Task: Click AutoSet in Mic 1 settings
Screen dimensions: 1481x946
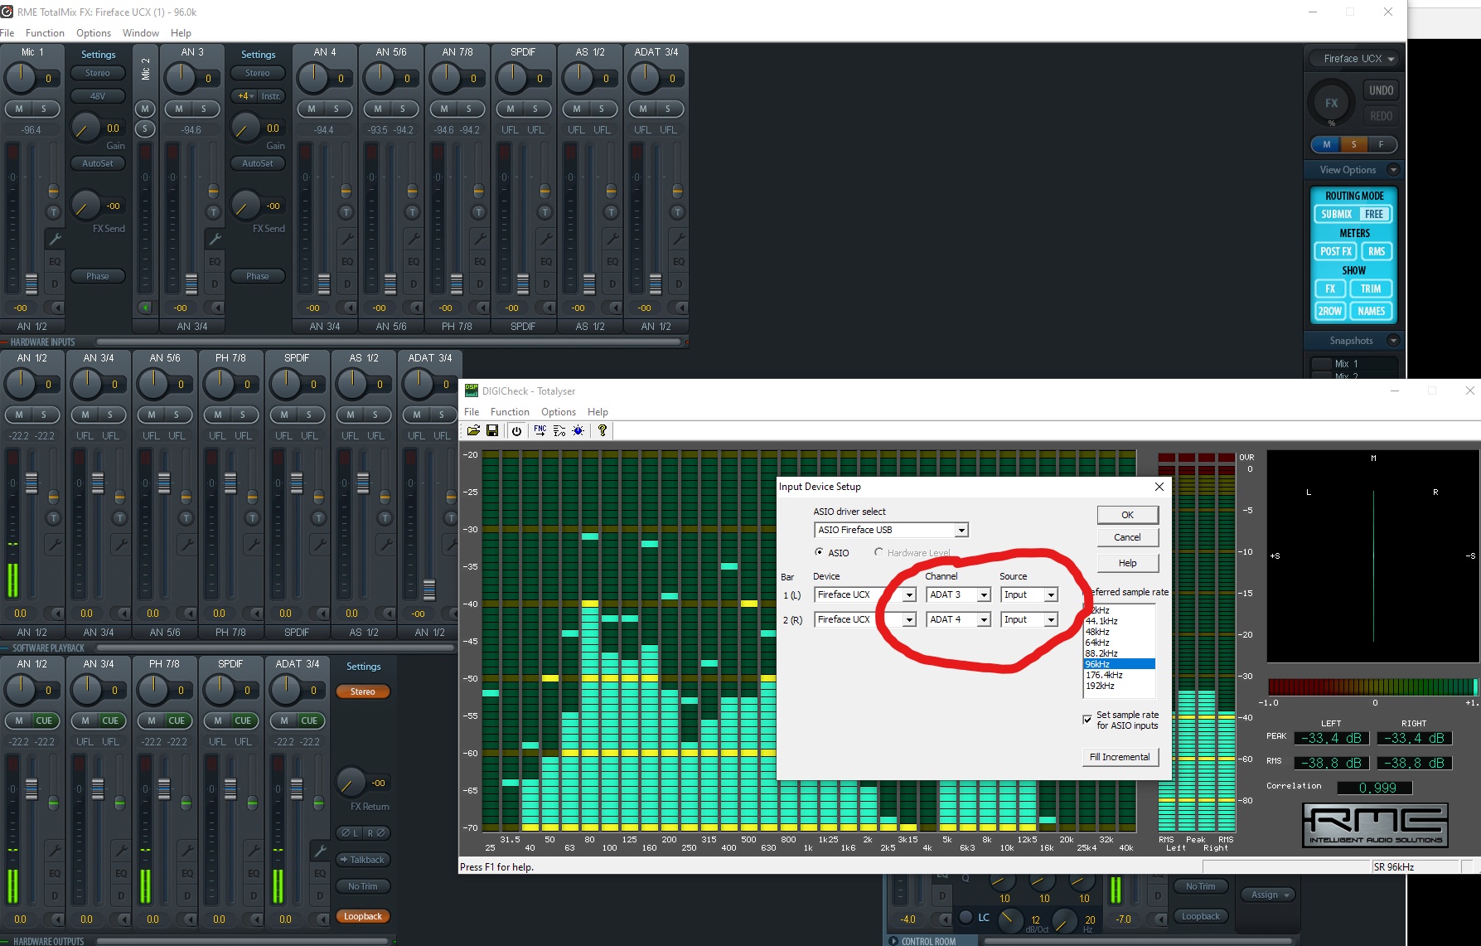Action: (x=98, y=163)
